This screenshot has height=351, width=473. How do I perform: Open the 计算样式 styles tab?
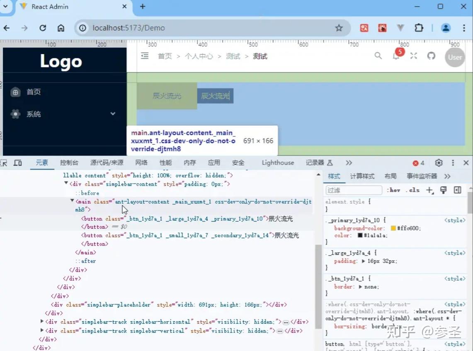[x=362, y=176]
